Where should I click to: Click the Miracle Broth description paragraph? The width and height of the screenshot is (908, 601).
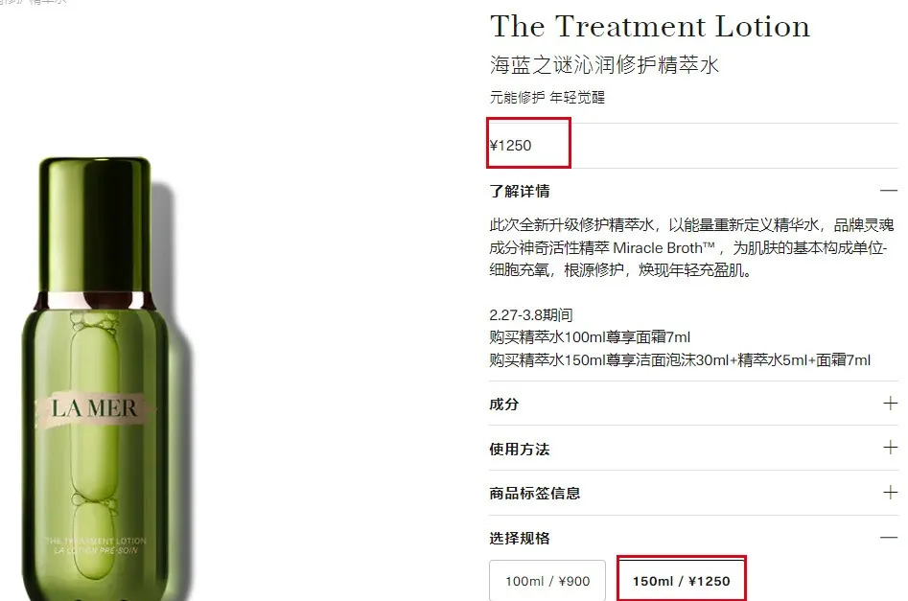point(691,247)
